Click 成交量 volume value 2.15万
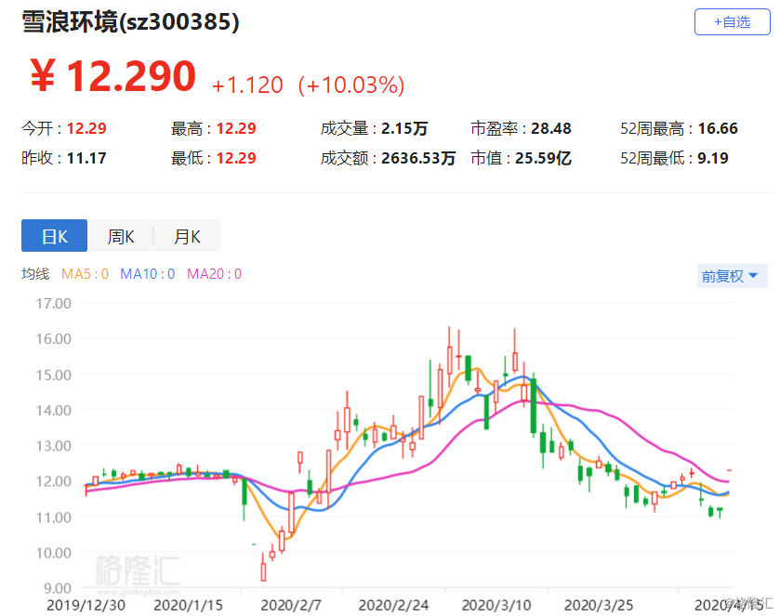The width and height of the screenshot is (780, 616). (404, 128)
